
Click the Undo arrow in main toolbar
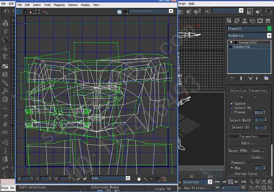(7, 11)
